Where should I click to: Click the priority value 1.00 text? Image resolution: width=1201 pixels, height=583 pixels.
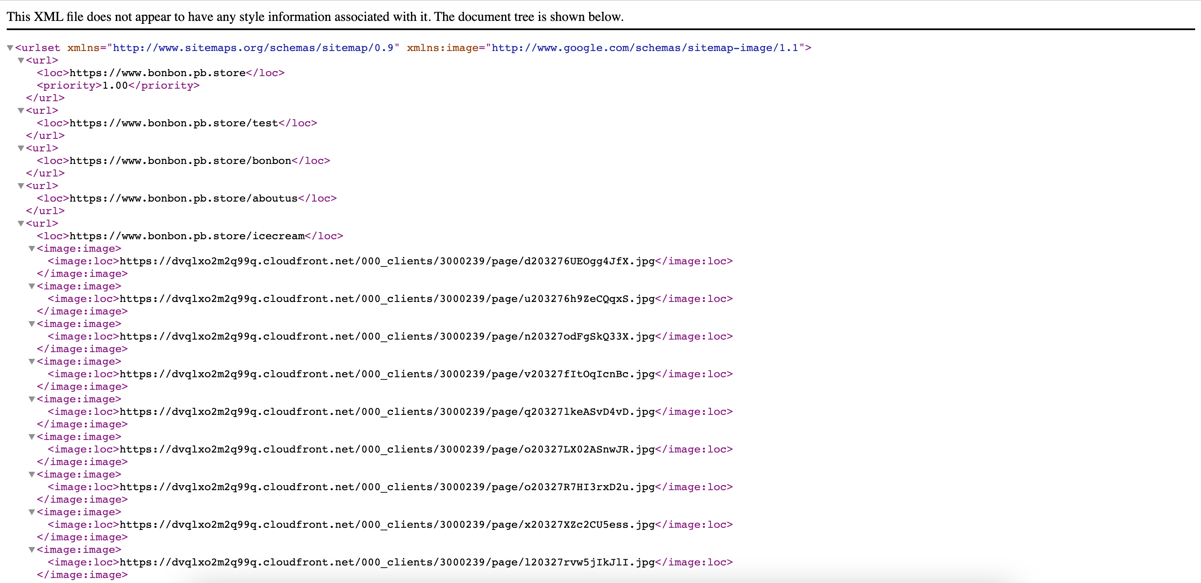(115, 86)
